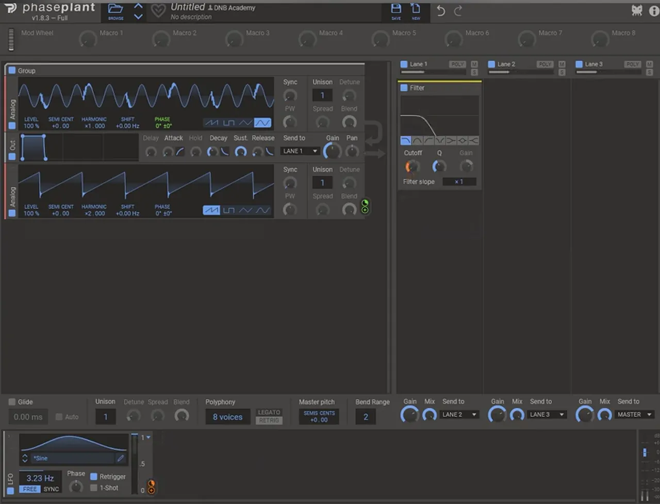The width and height of the screenshot is (660, 504).
Task: Enable the LFO 1-Shot checkbox
Action: click(94, 488)
